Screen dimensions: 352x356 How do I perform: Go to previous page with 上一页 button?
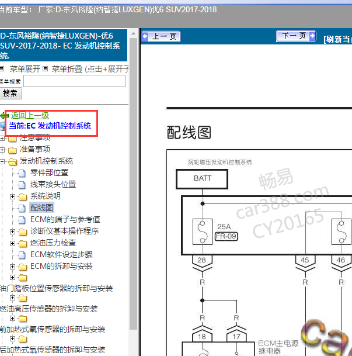[x=161, y=36]
